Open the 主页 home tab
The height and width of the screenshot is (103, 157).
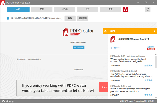pyautogui.click(x=18, y=9)
